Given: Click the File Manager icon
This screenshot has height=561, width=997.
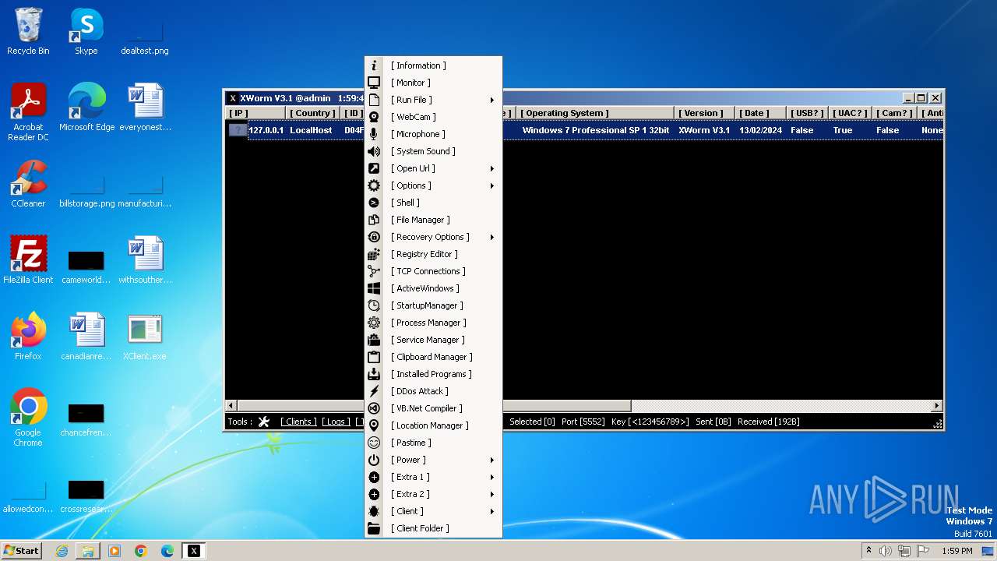Looking at the screenshot, I should pyautogui.click(x=374, y=220).
